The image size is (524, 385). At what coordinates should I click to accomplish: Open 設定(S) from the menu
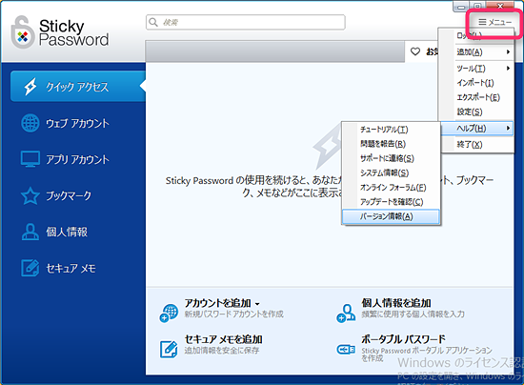476,111
